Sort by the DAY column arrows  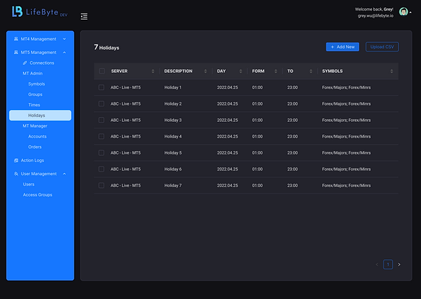241,71
